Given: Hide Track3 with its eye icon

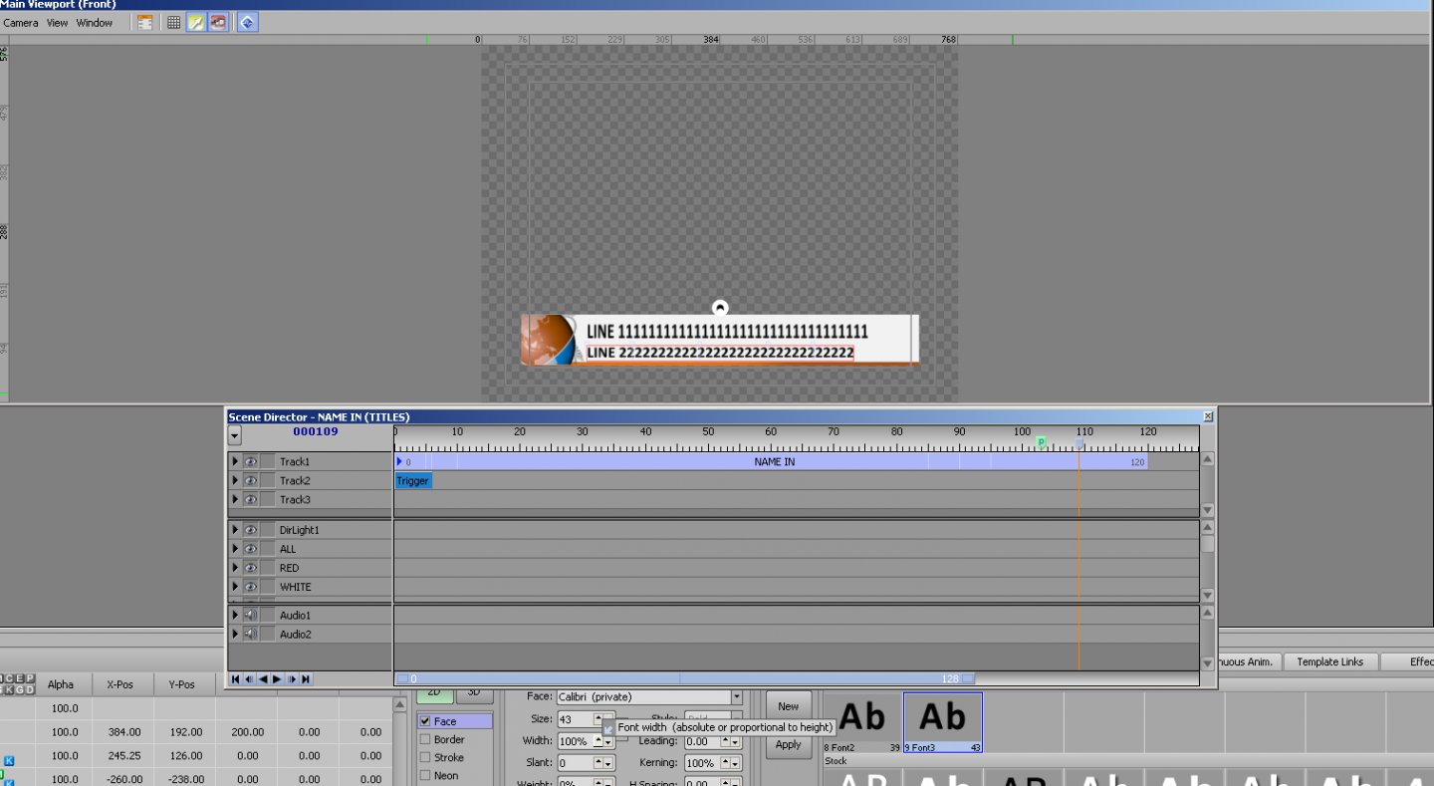Looking at the screenshot, I should tap(251, 499).
